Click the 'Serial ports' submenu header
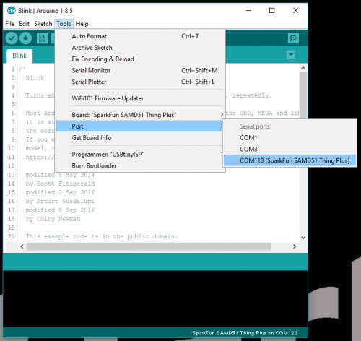This screenshot has width=361, height=341. point(255,126)
